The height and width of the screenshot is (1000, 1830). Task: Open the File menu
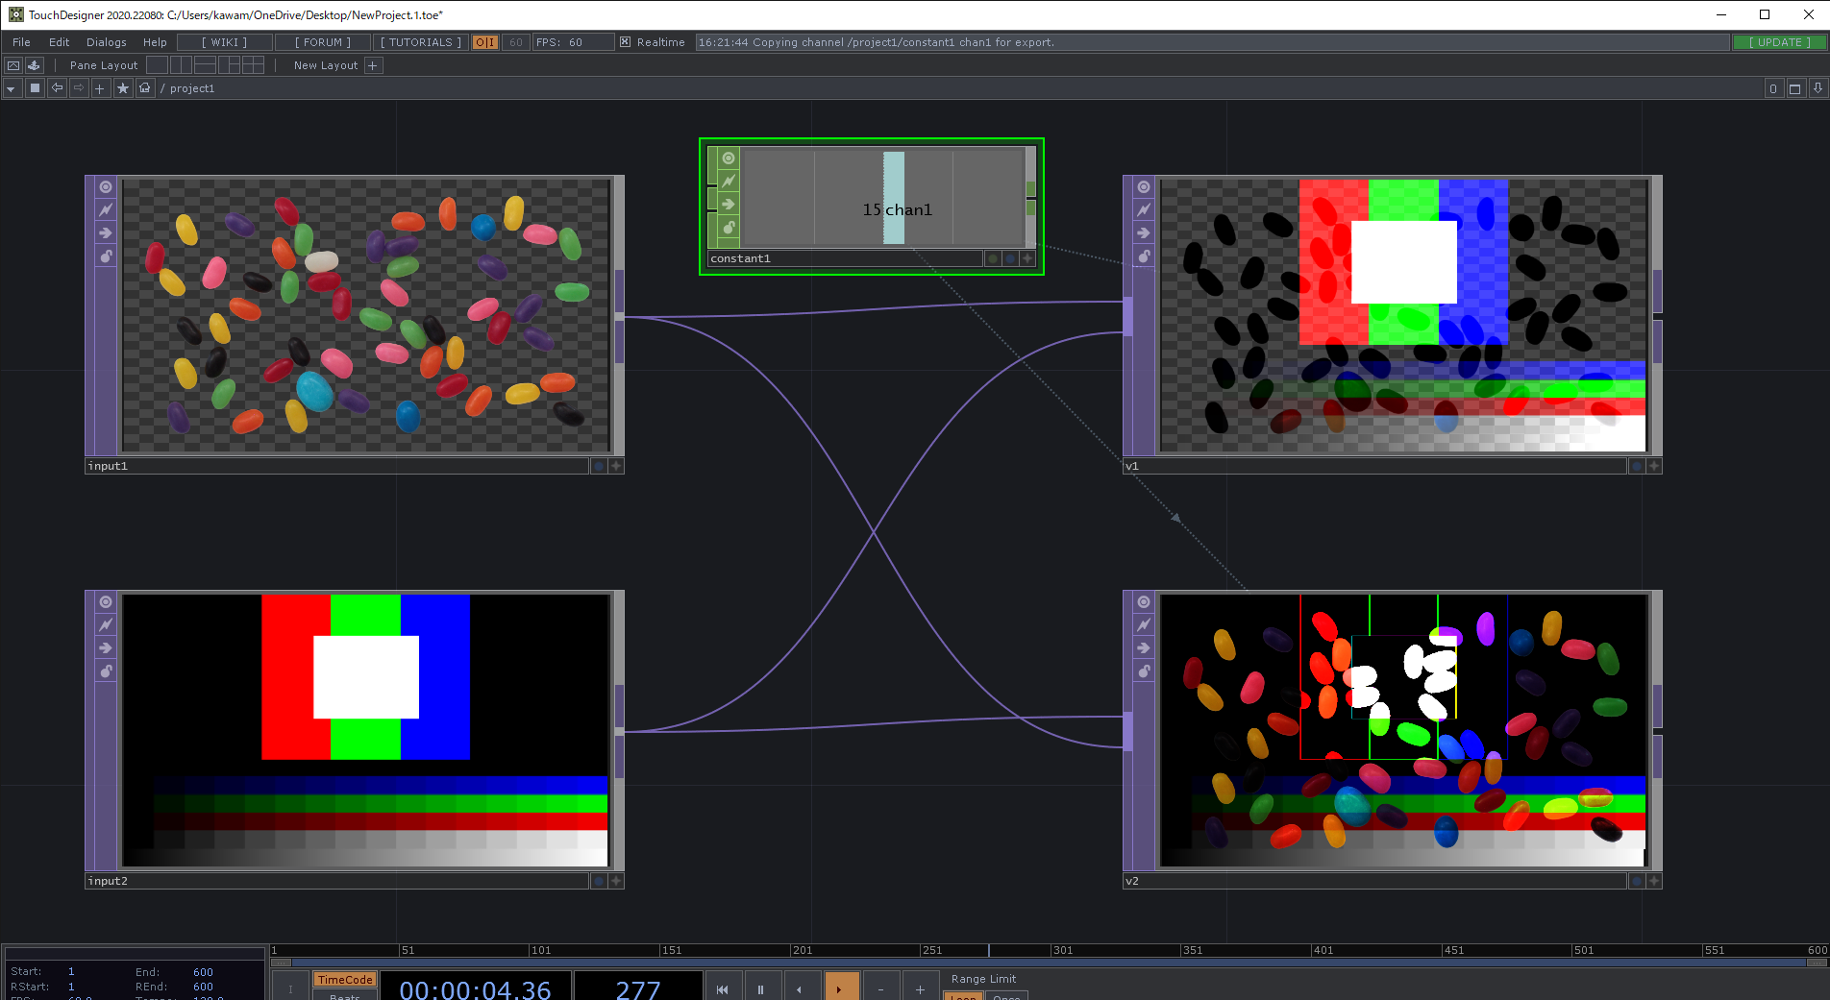point(21,42)
